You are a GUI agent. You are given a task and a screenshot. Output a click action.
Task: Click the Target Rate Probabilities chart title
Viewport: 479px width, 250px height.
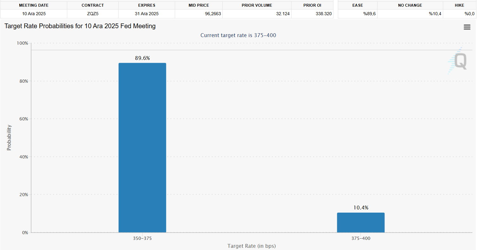[x=80, y=26]
